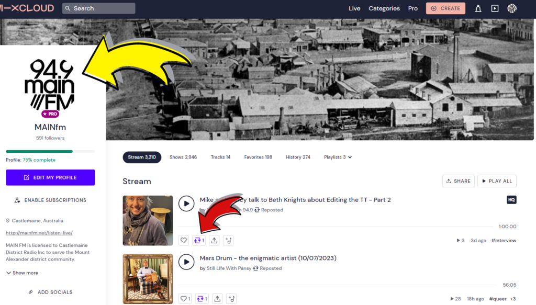Open the mainfm.net listen-live link
Image resolution: width=536 pixels, height=305 pixels.
(39, 233)
